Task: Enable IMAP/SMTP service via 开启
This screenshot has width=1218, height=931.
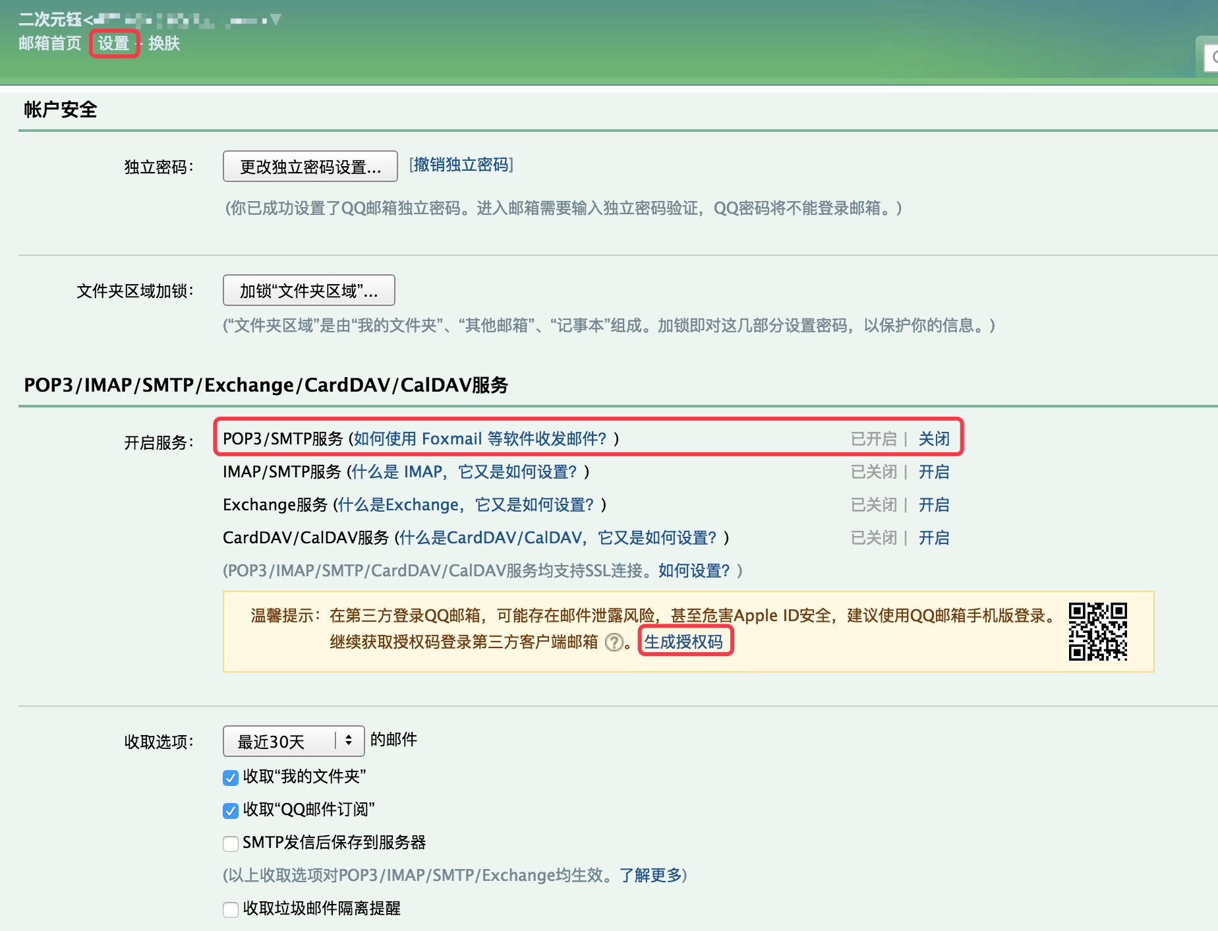Action: 933,471
